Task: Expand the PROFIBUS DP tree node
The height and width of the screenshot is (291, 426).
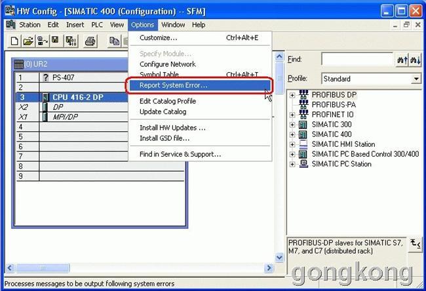Action: pyautogui.click(x=292, y=95)
